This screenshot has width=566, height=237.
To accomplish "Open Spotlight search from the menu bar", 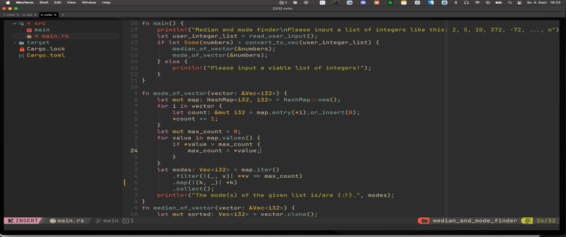I will (510, 2).
